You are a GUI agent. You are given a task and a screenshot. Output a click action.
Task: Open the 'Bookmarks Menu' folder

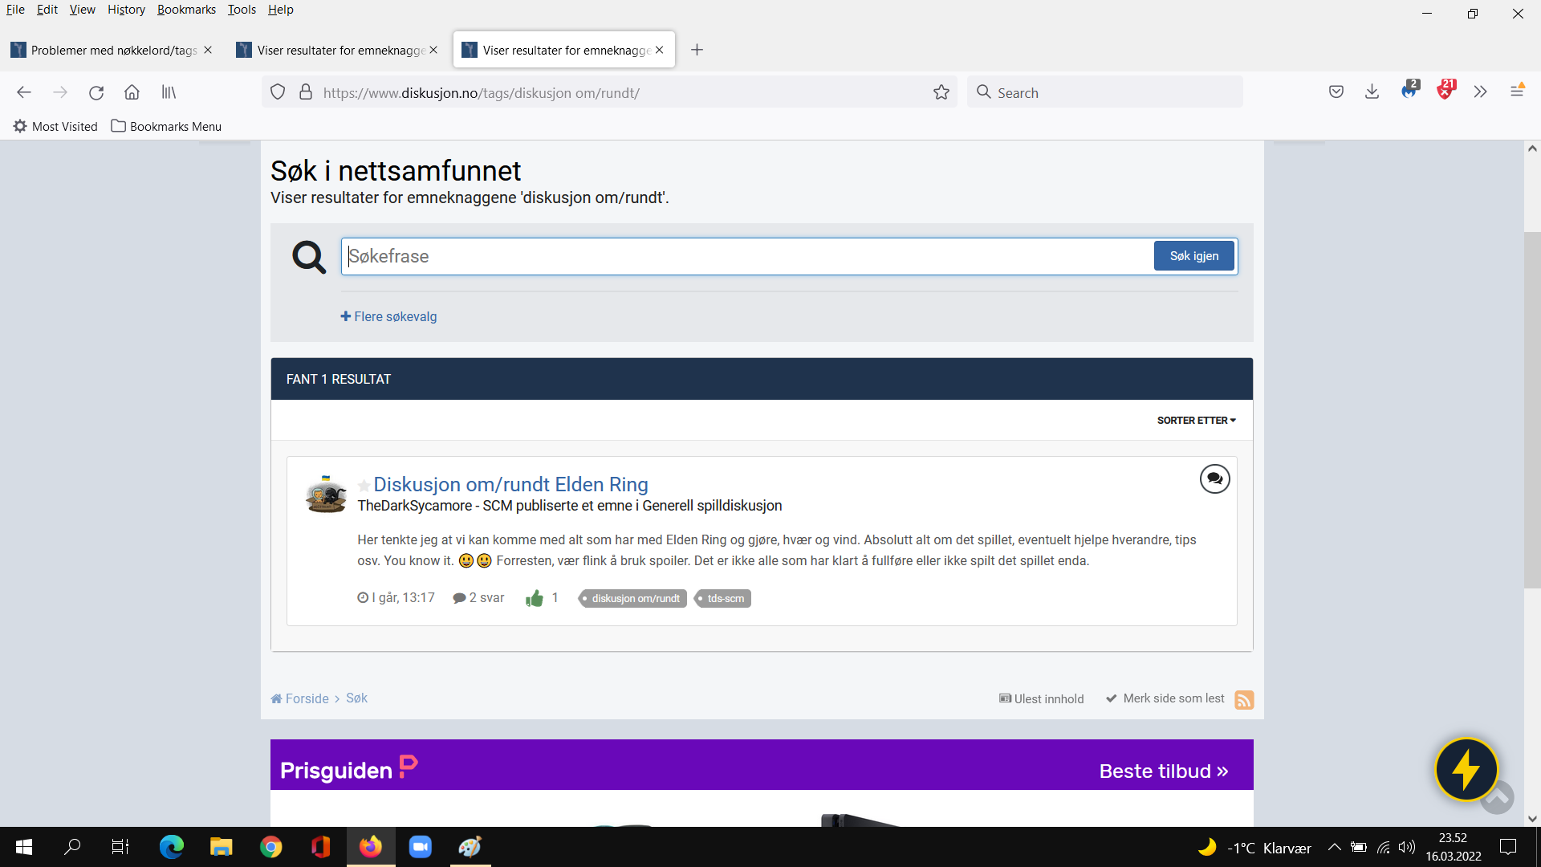(x=166, y=126)
